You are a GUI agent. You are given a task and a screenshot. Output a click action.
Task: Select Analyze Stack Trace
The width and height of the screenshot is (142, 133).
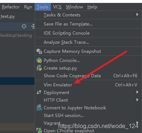coord(88,42)
